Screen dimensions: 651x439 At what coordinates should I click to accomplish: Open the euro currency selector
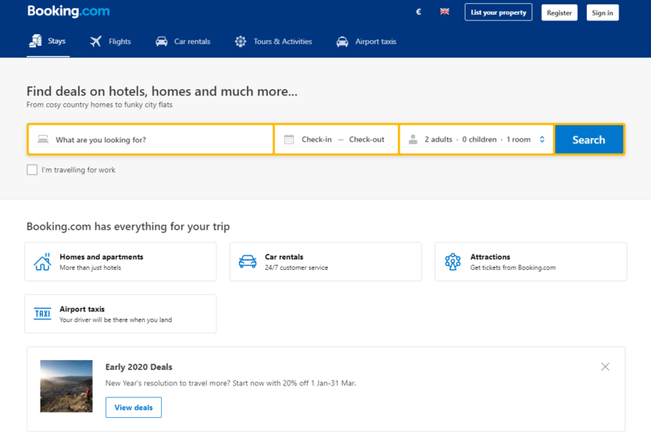[x=418, y=12]
